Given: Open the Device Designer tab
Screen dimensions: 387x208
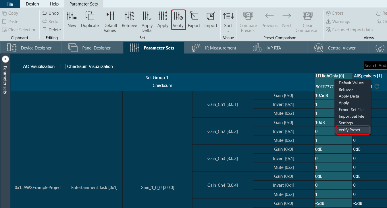Looking at the screenshot, I should click(x=31, y=48).
